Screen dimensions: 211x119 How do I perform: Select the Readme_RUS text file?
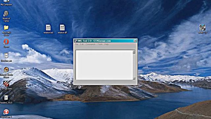6,99
